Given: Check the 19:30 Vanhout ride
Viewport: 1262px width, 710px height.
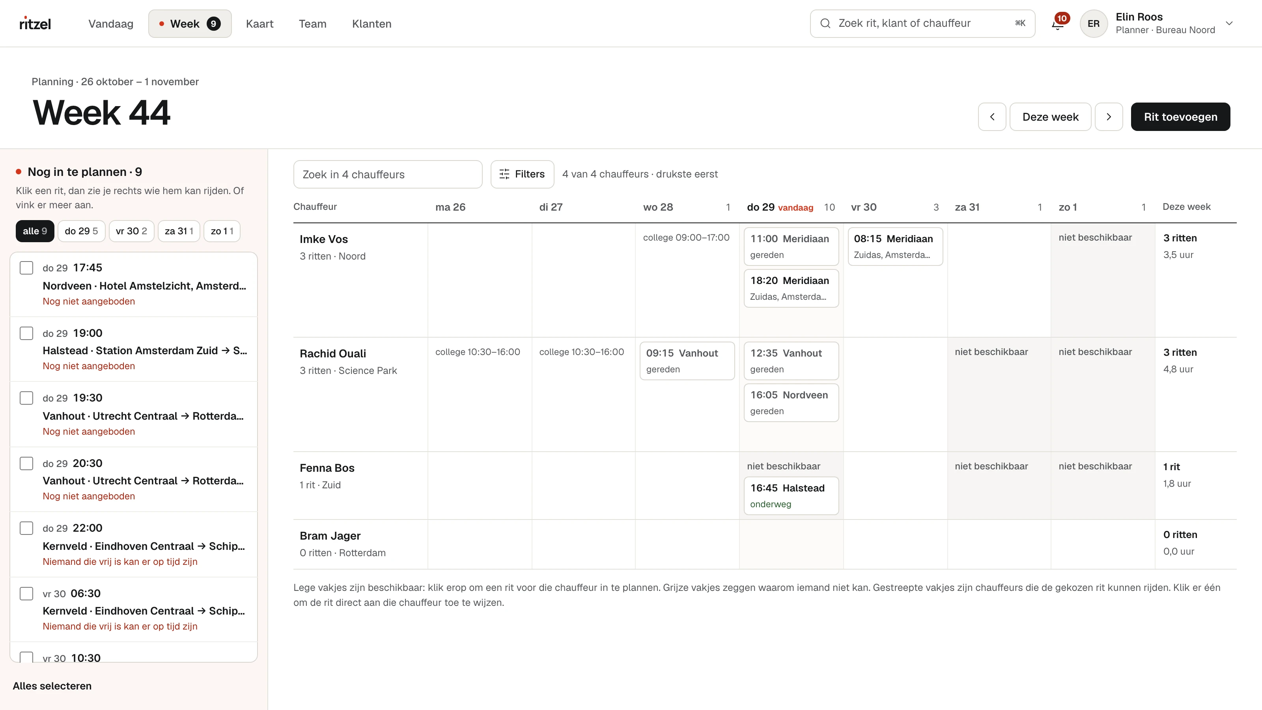Looking at the screenshot, I should tap(26, 398).
